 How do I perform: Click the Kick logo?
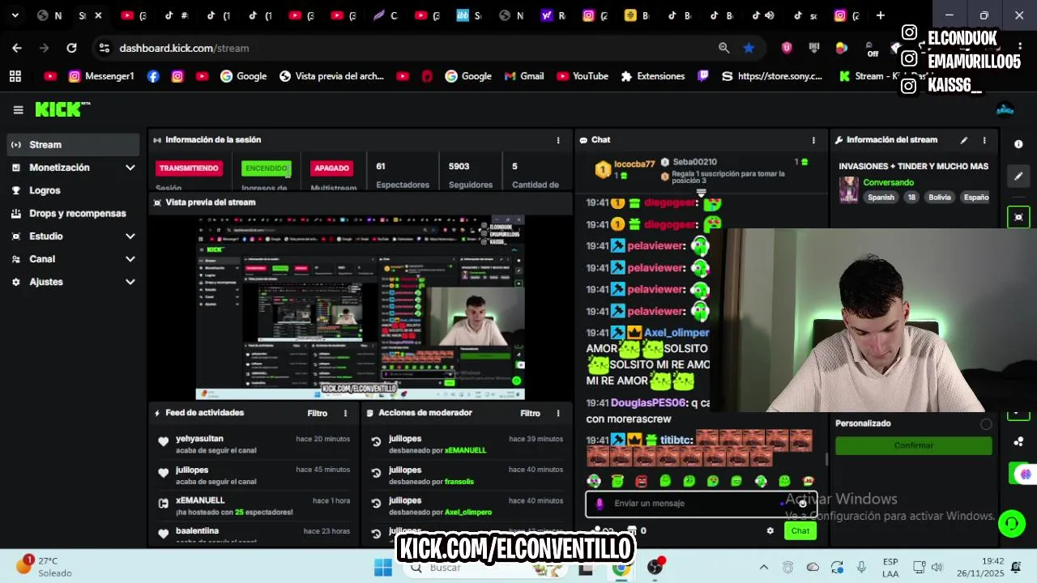tap(62, 109)
